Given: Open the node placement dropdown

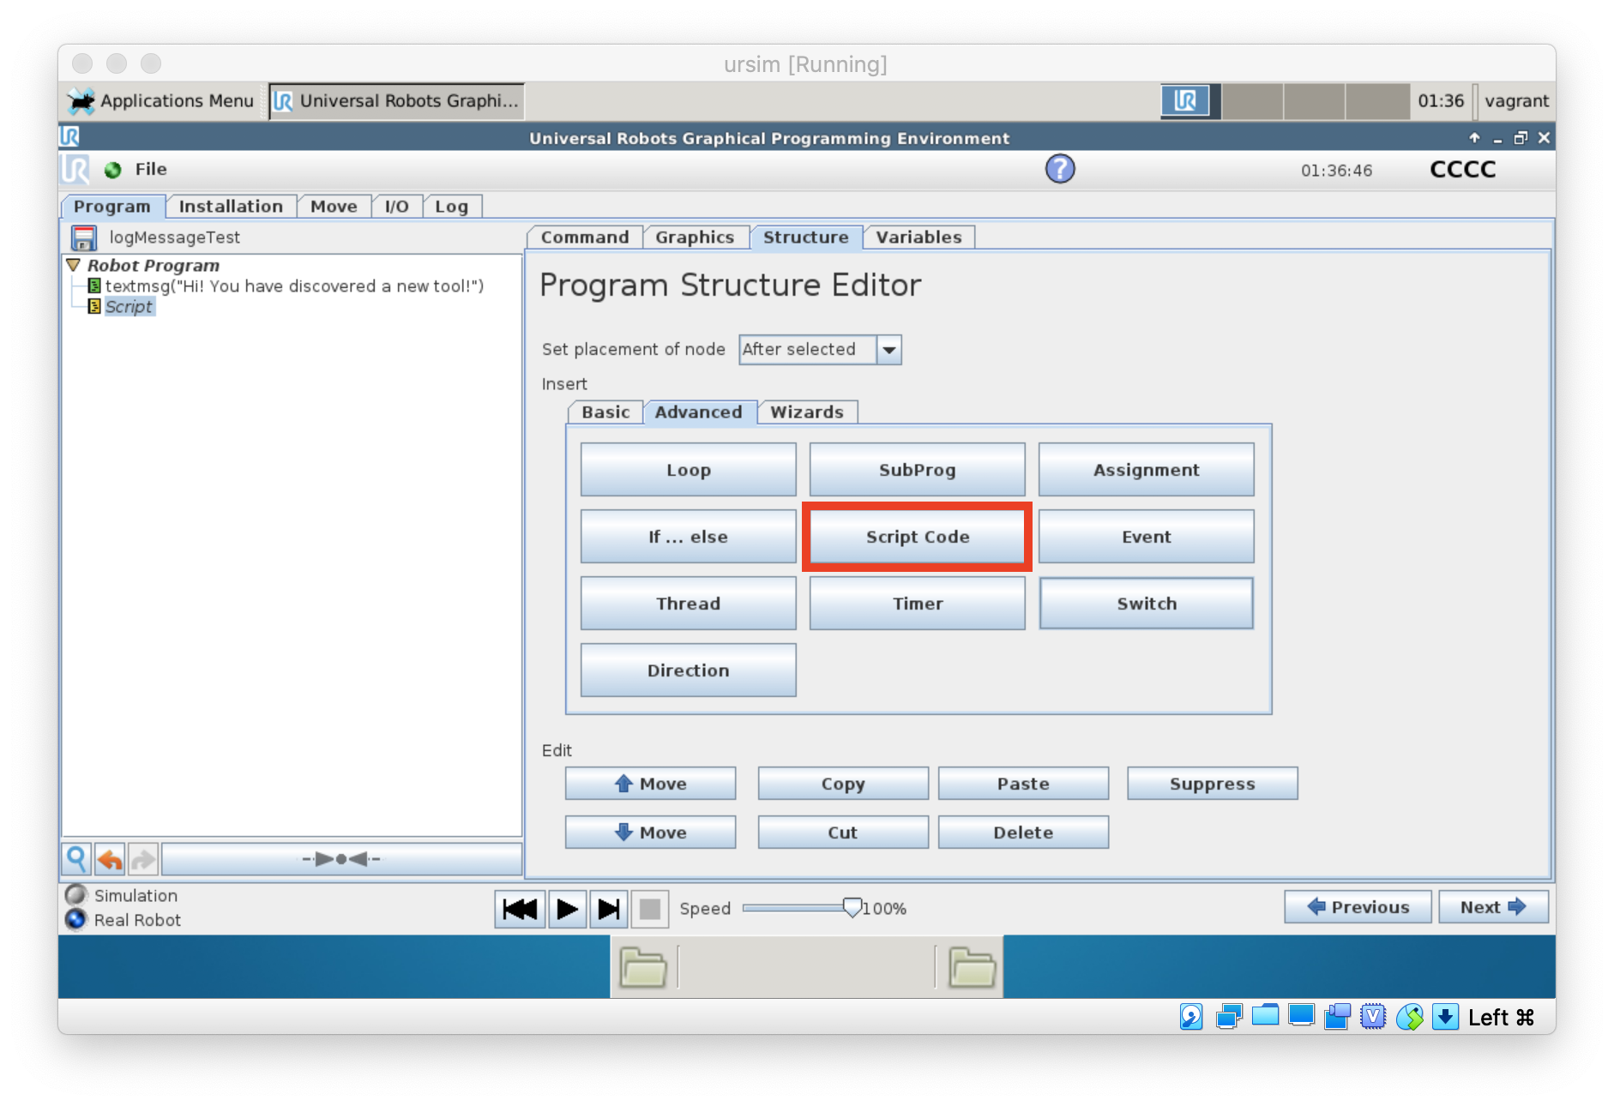Looking at the screenshot, I should point(888,350).
